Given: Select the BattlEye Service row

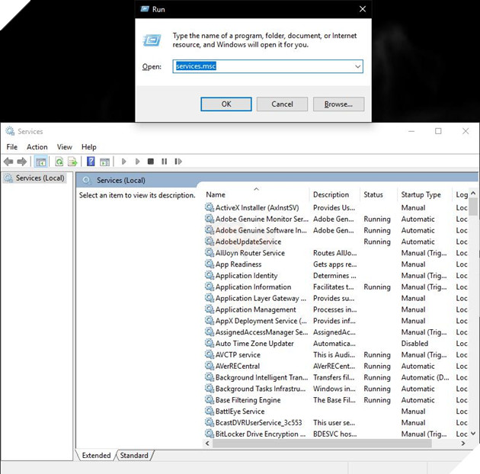Looking at the screenshot, I should coord(239,412).
